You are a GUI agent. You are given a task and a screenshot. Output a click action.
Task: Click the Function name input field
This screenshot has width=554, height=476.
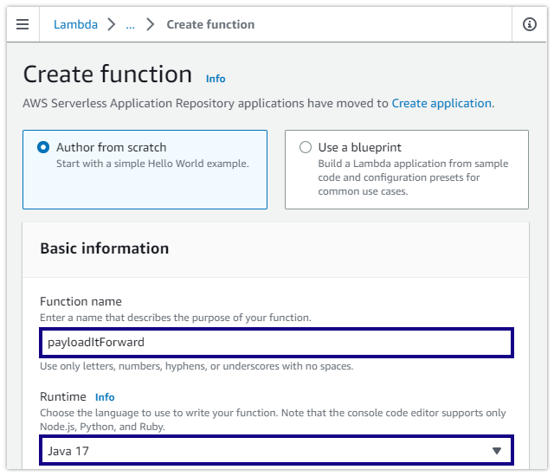(x=276, y=342)
